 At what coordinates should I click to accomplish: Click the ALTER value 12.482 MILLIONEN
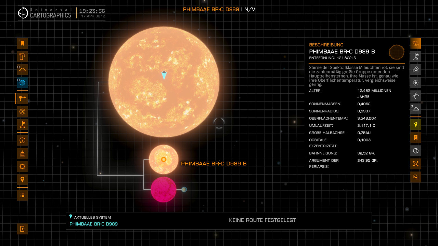point(374,91)
